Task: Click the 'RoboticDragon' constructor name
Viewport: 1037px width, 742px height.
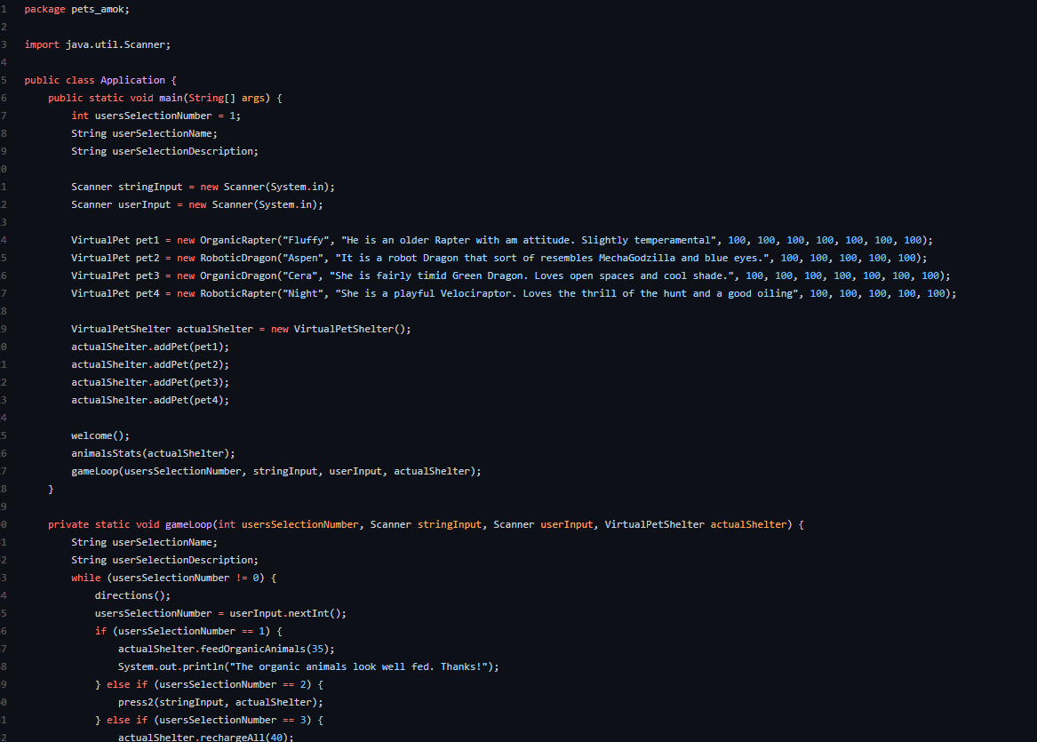Action: click(238, 258)
